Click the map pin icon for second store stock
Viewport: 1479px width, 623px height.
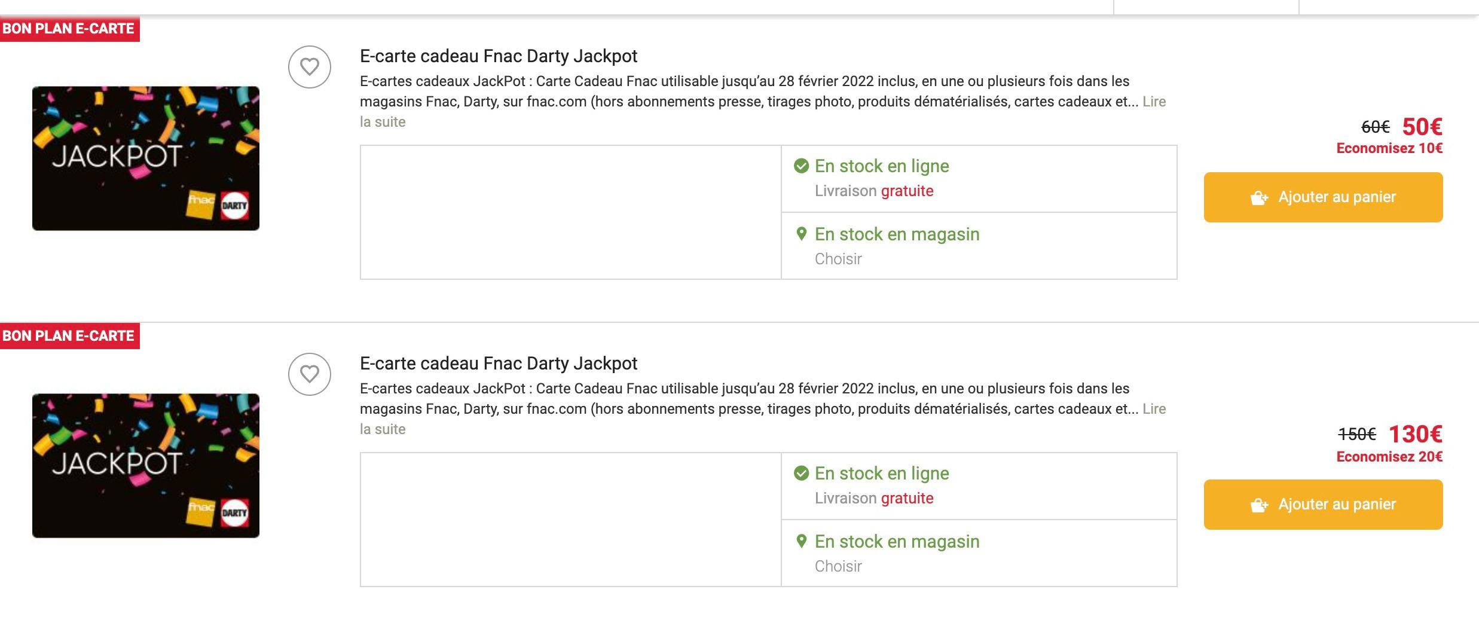(x=802, y=541)
